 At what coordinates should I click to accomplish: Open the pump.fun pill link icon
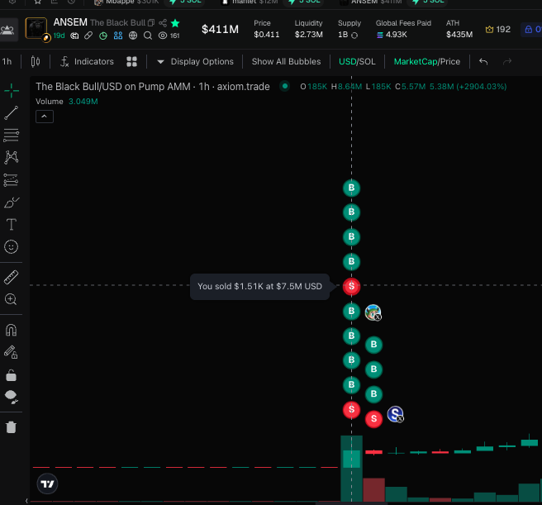[88, 36]
